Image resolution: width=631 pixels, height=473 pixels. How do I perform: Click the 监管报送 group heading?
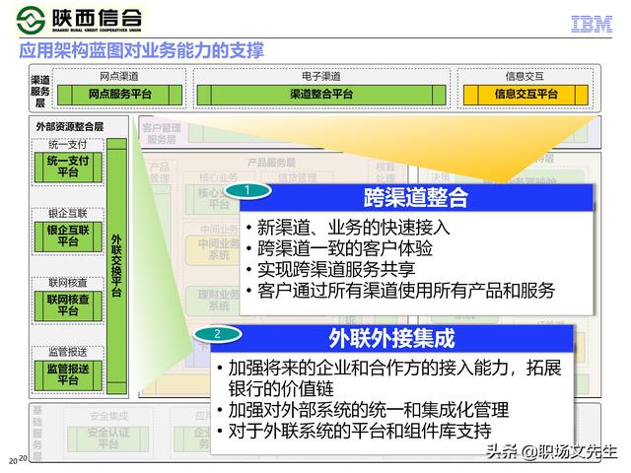tap(68, 352)
